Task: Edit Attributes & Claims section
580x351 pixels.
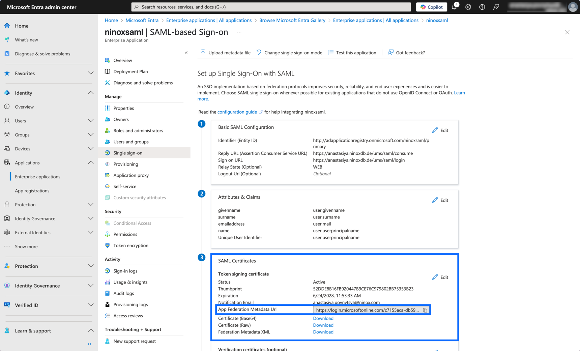Action: pyautogui.click(x=440, y=200)
